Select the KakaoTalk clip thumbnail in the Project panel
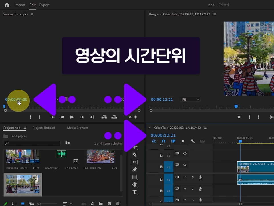Image resolution: width=274 pixels, height=206 pixels. [x=23, y=157]
